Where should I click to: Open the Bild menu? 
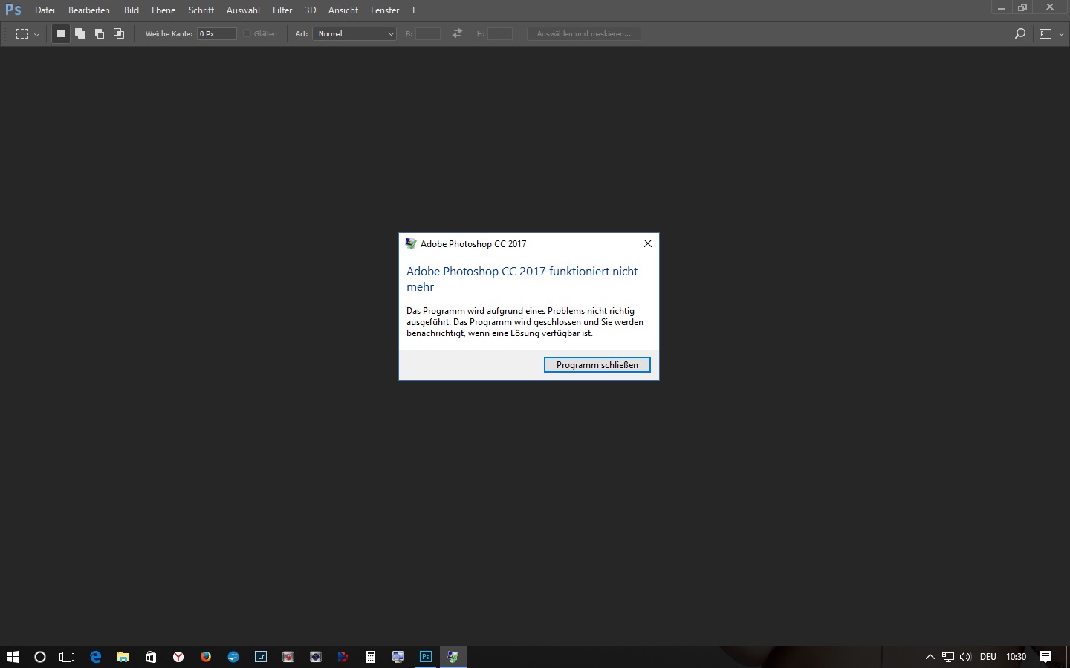(132, 10)
